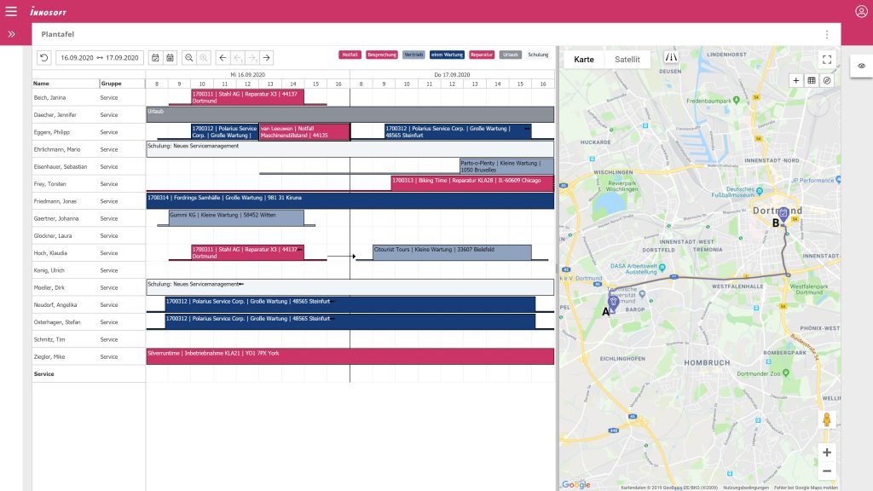The height and width of the screenshot is (491, 873).
Task: Toggle the Notfall category filter
Action: click(x=351, y=55)
